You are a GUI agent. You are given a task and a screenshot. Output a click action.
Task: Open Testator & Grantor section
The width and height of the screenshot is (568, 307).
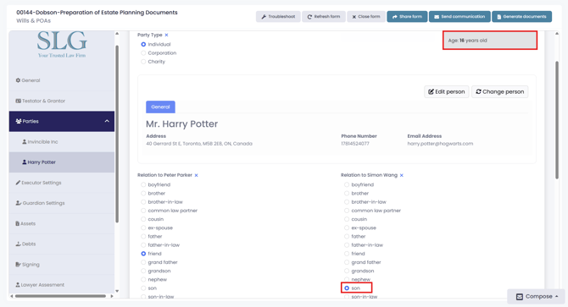pyautogui.click(x=62, y=101)
